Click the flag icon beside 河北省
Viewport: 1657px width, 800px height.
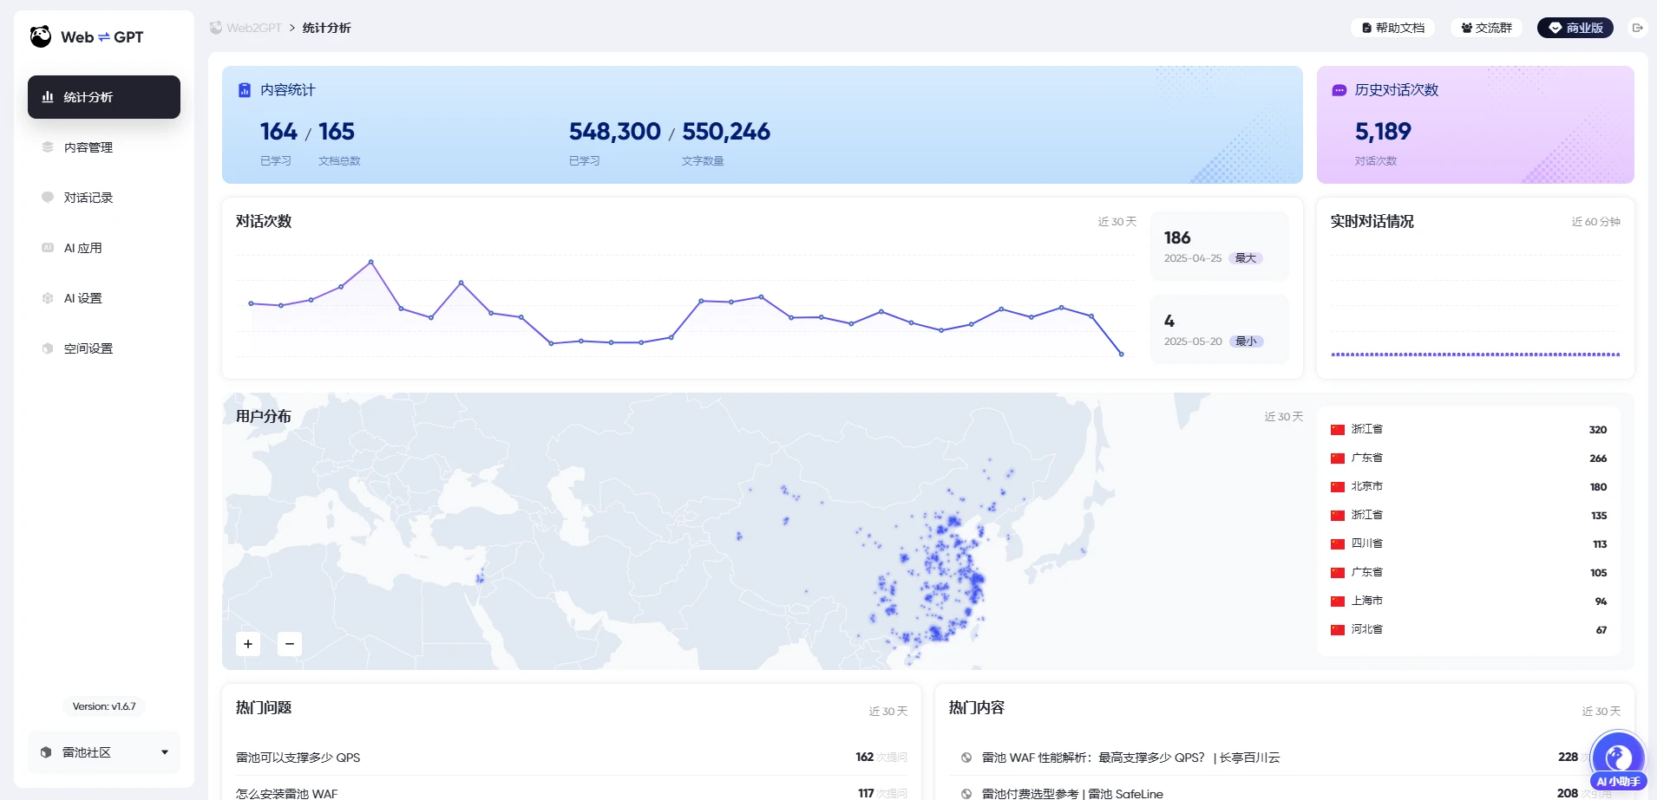[x=1338, y=630]
